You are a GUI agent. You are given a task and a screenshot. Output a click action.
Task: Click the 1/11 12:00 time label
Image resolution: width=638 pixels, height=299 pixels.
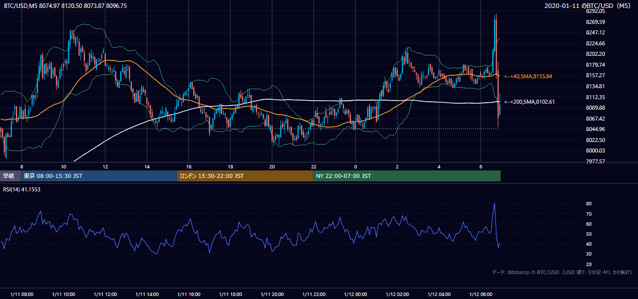[x=105, y=294]
